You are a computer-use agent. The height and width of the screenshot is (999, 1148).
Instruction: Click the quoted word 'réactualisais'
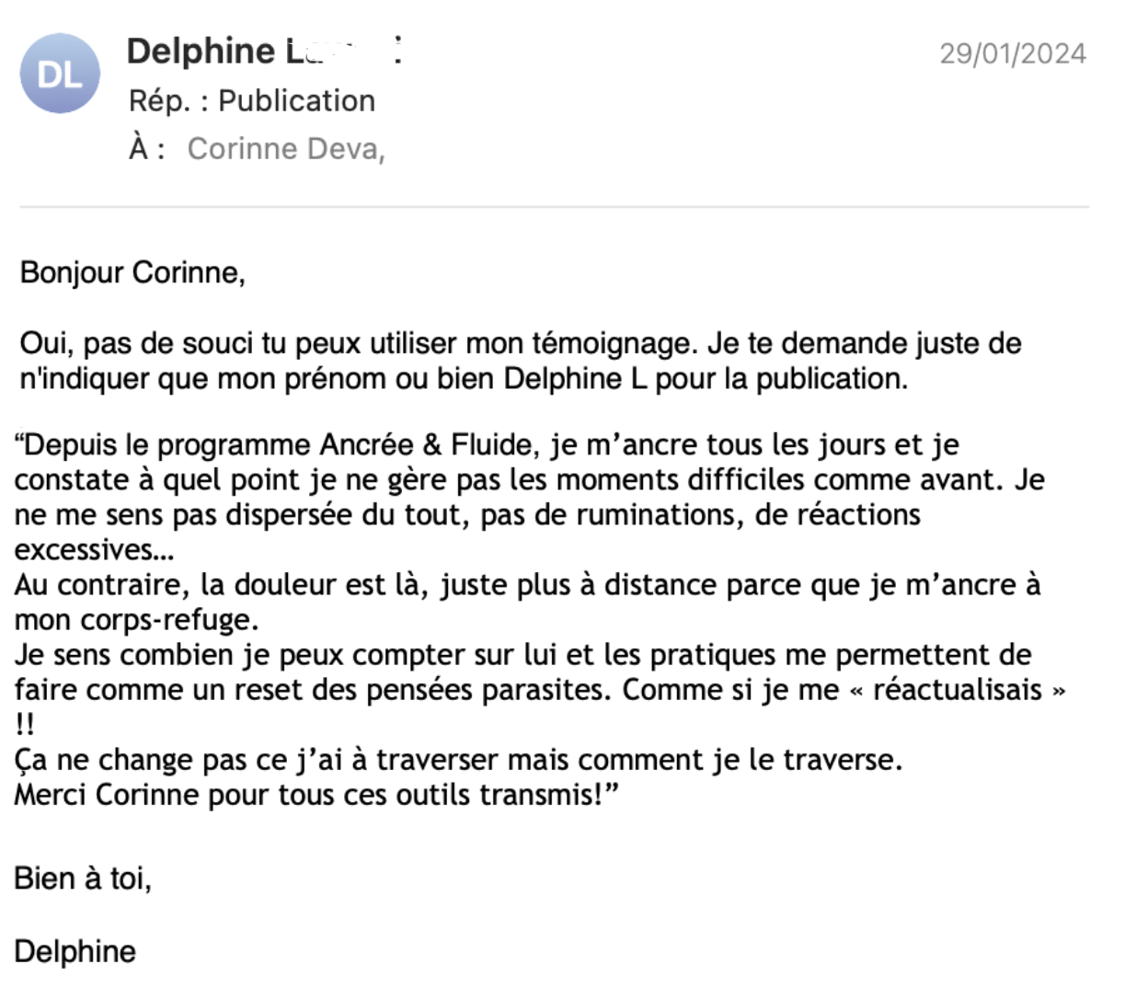click(957, 690)
